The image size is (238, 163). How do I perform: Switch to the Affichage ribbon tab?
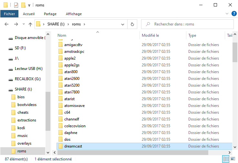coord(74,14)
